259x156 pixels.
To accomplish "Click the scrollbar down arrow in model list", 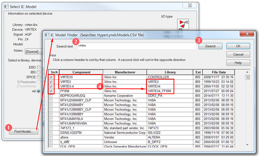I will [247, 145].
